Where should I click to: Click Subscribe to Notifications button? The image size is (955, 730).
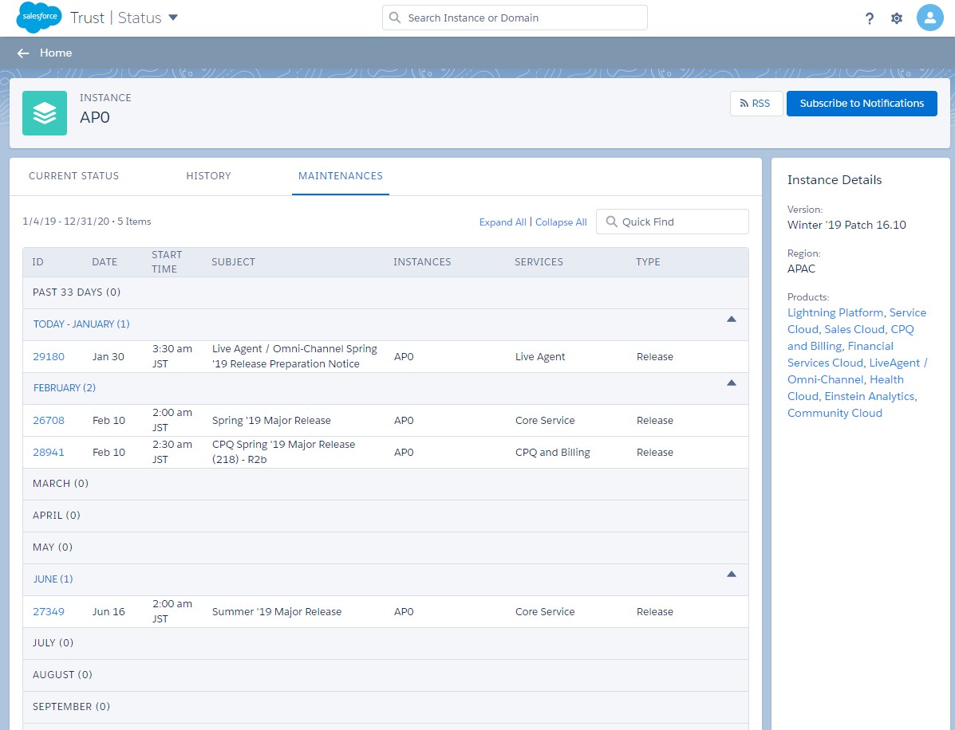[x=861, y=104]
